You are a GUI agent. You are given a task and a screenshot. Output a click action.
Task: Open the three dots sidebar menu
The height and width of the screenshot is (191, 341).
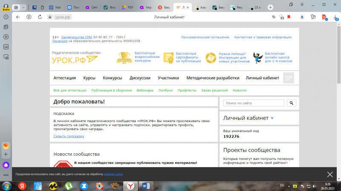coord(6,175)
